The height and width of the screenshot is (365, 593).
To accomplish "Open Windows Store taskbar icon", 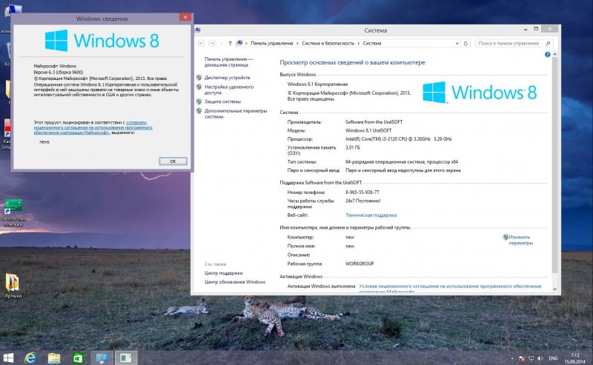I will pos(78,358).
